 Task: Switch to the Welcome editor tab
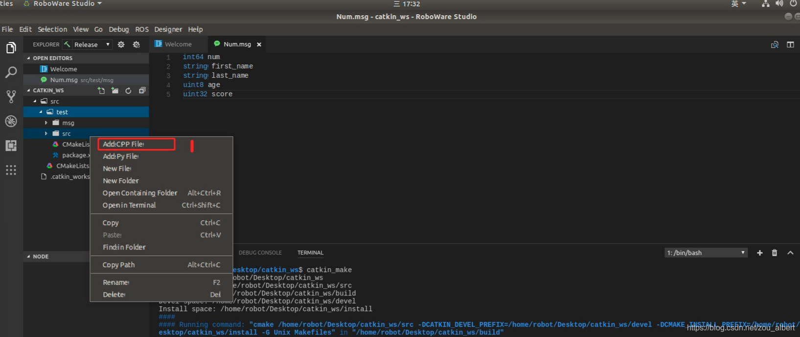[178, 44]
